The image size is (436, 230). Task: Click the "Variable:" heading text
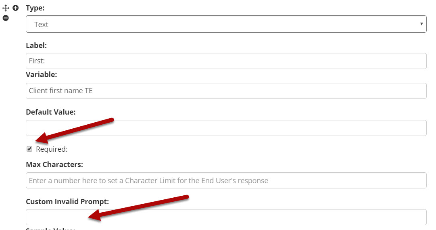(x=41, y=75)
